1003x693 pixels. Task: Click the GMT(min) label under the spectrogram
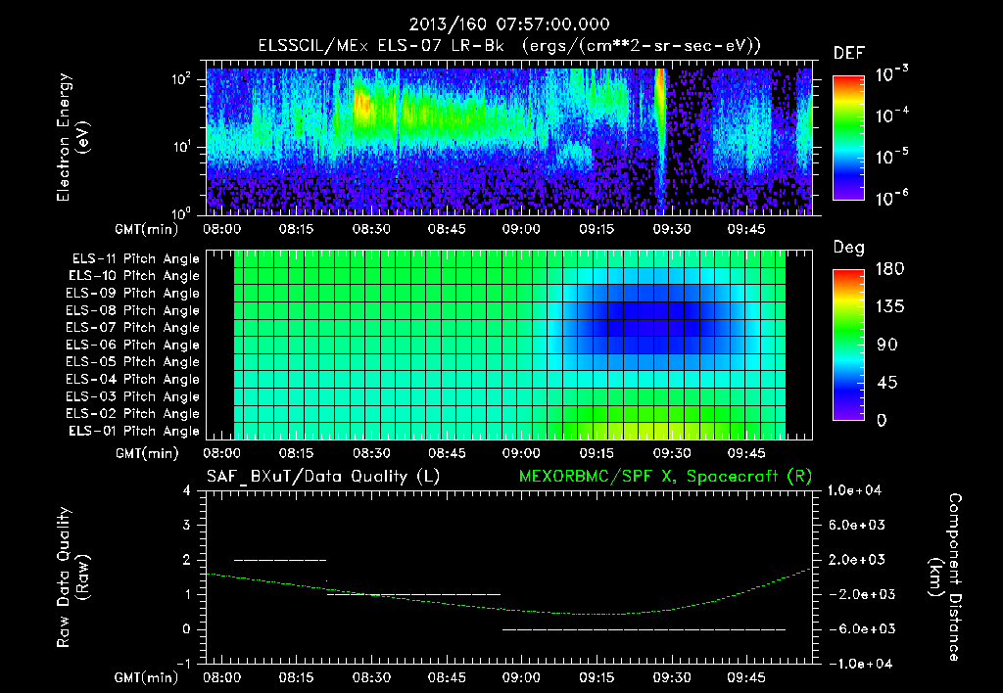(147, 229)
